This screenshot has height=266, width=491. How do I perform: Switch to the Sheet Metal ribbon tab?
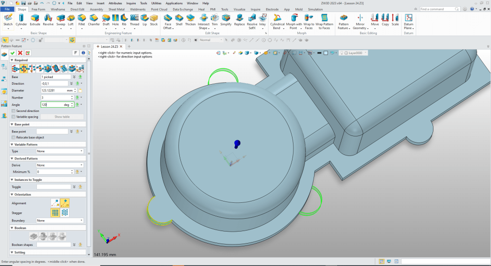click(116, 9)
